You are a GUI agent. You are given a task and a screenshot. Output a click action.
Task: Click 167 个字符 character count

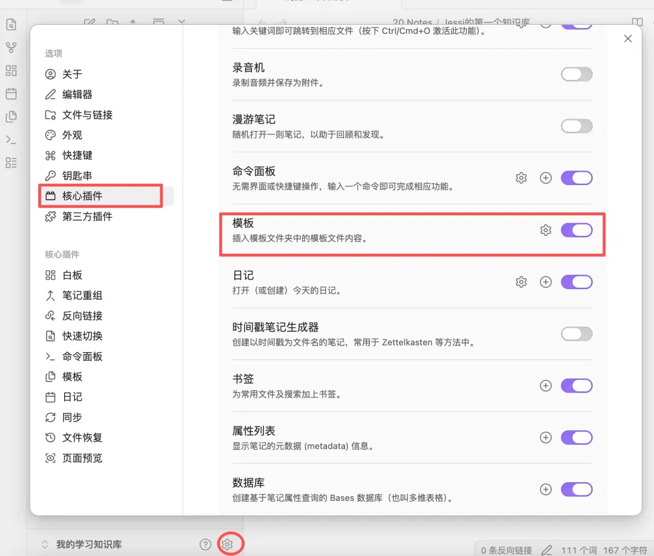coord(625,551)
